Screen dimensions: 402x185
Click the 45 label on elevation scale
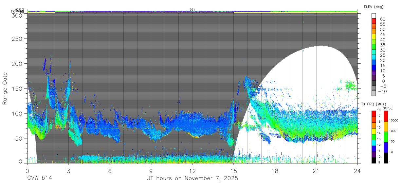(382, 35)
